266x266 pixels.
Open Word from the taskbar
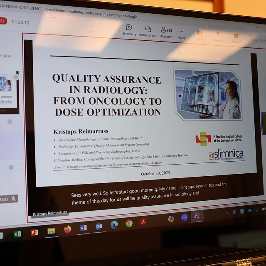[x=83, y=228]
